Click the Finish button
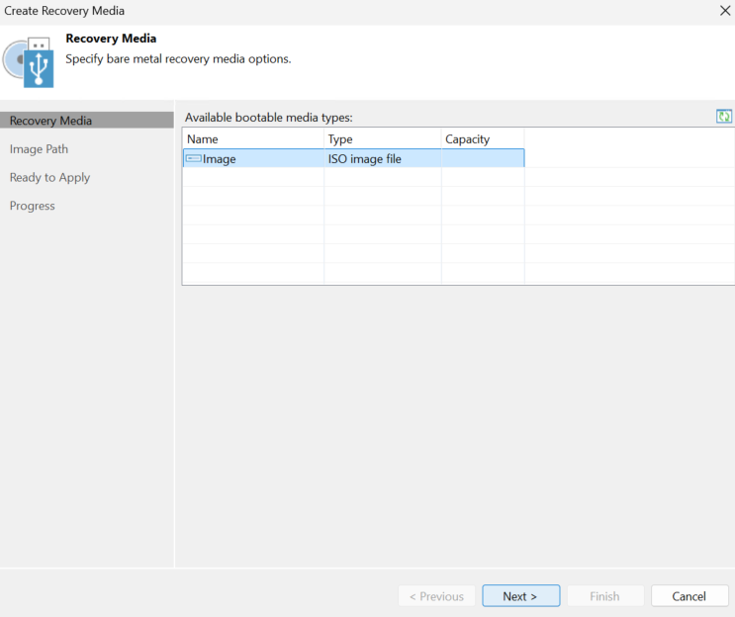 click(605, 596)
